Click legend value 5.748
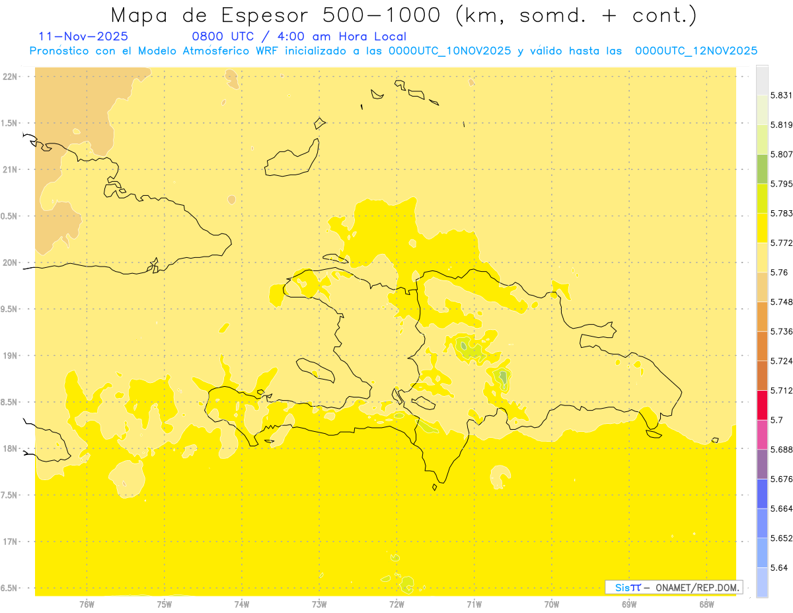 pyautogui.click(x=781, y=302)
